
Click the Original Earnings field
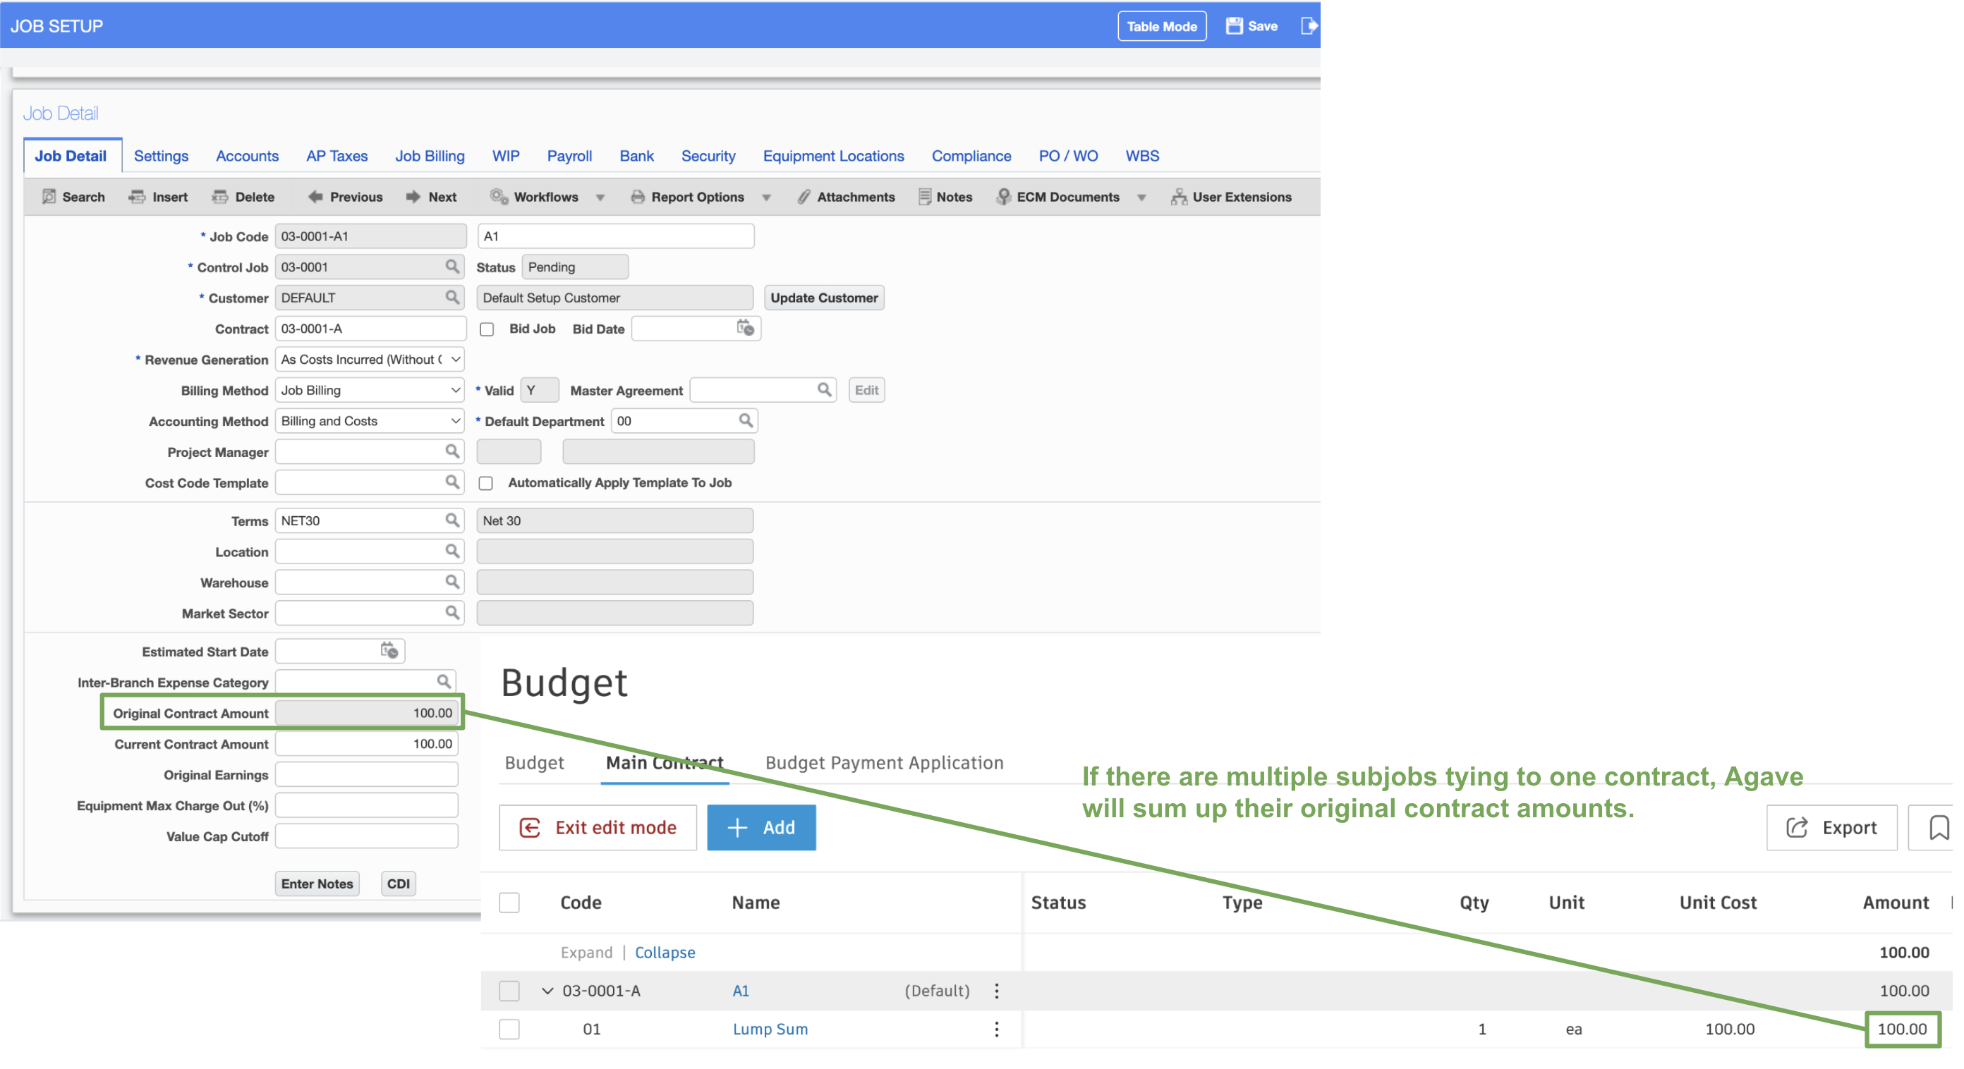tap(366, 774)
